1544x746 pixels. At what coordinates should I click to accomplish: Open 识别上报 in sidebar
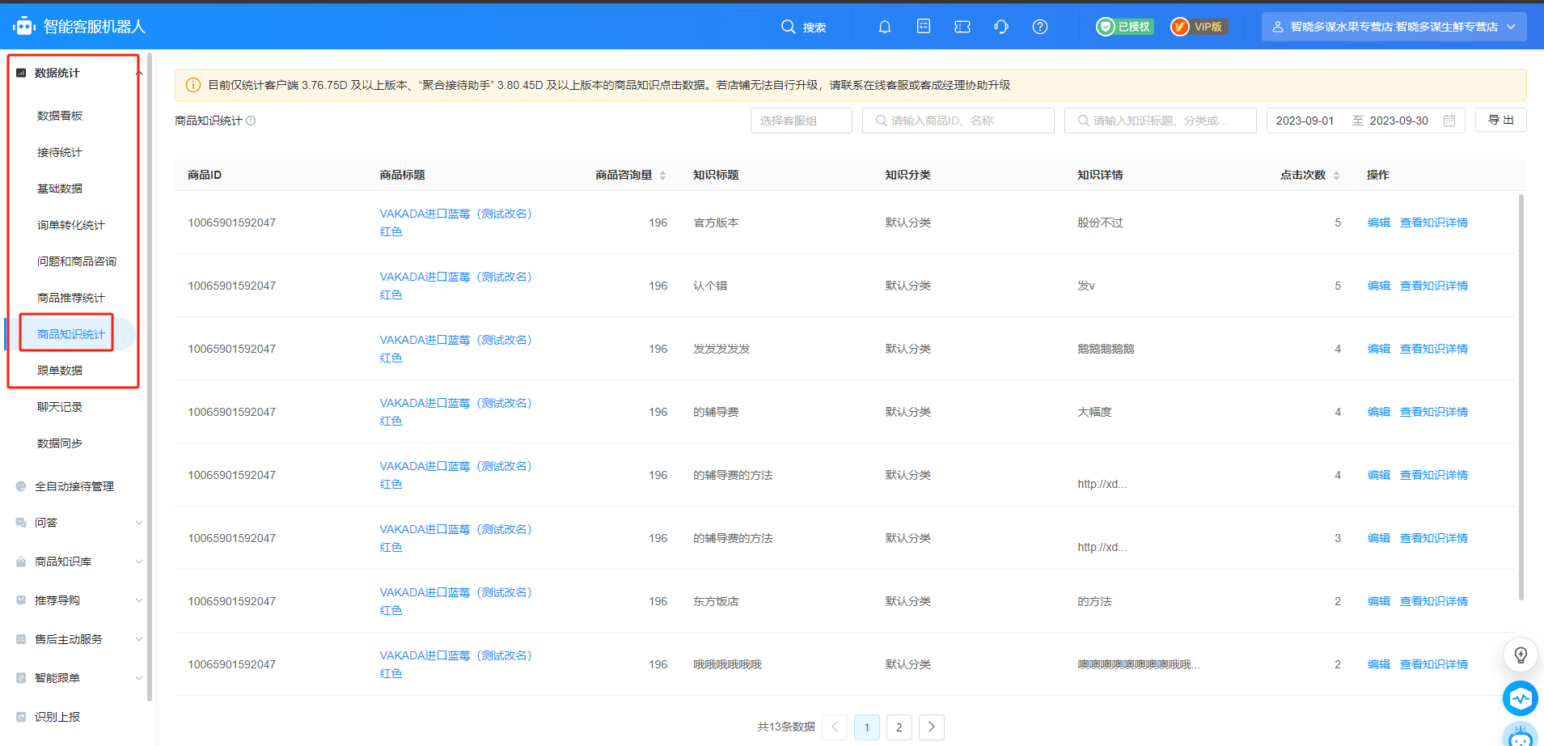coord(57,717)
